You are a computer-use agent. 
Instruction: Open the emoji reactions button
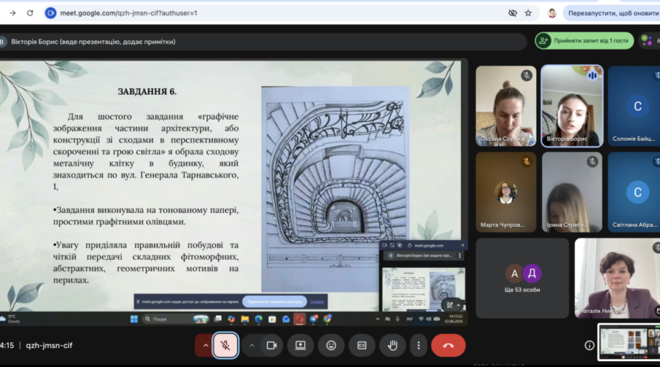pos(331,346)
